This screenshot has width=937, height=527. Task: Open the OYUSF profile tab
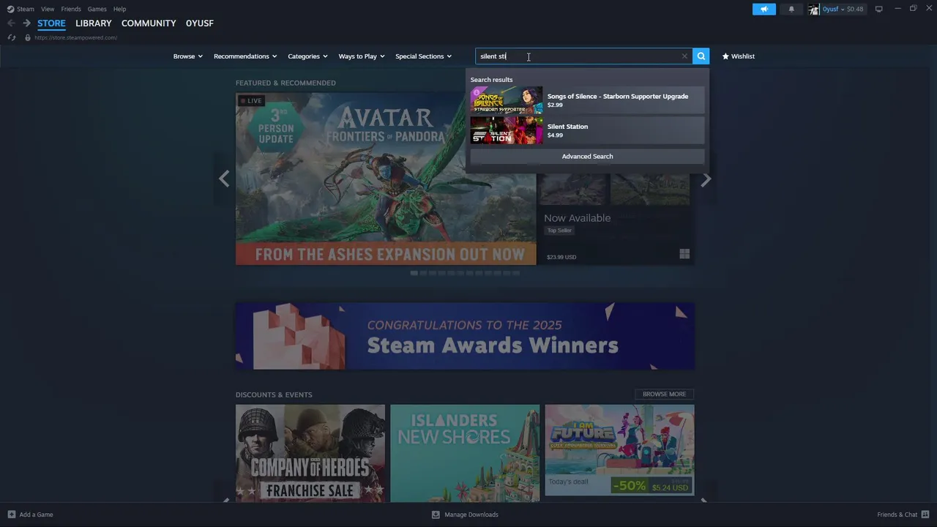click(200, 23)
